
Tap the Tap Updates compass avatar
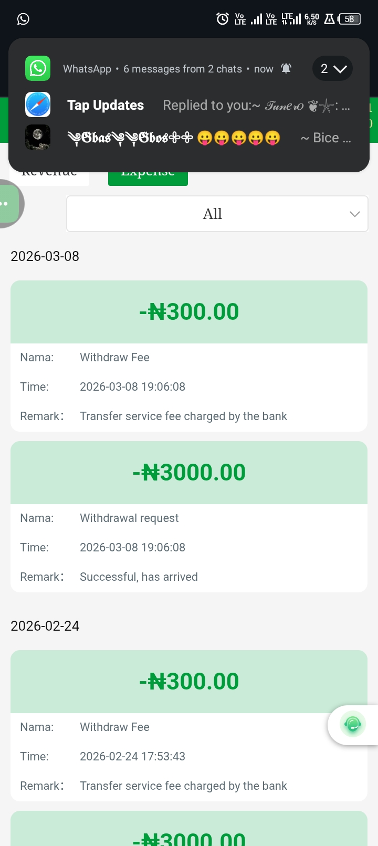pyautogui.click(x=38, y=105)
